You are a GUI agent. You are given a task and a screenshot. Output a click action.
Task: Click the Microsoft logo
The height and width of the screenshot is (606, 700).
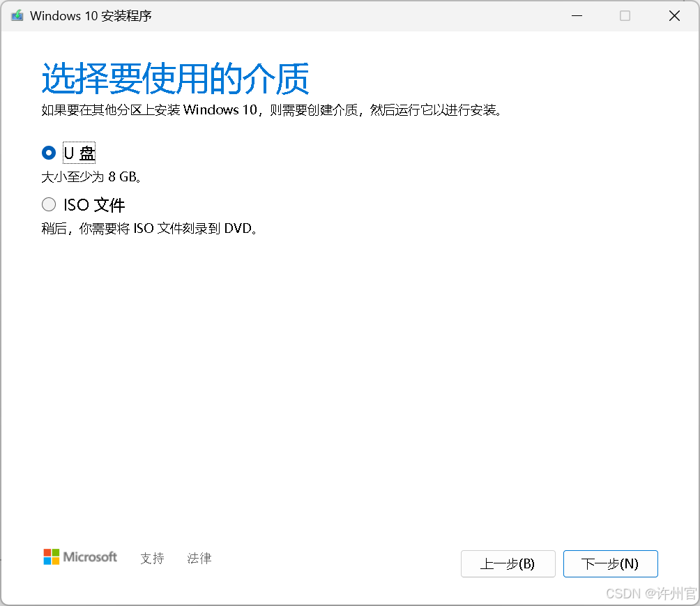pos(80,557)
